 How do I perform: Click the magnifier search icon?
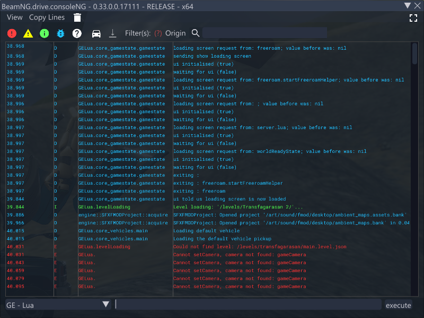pos(196,33)
